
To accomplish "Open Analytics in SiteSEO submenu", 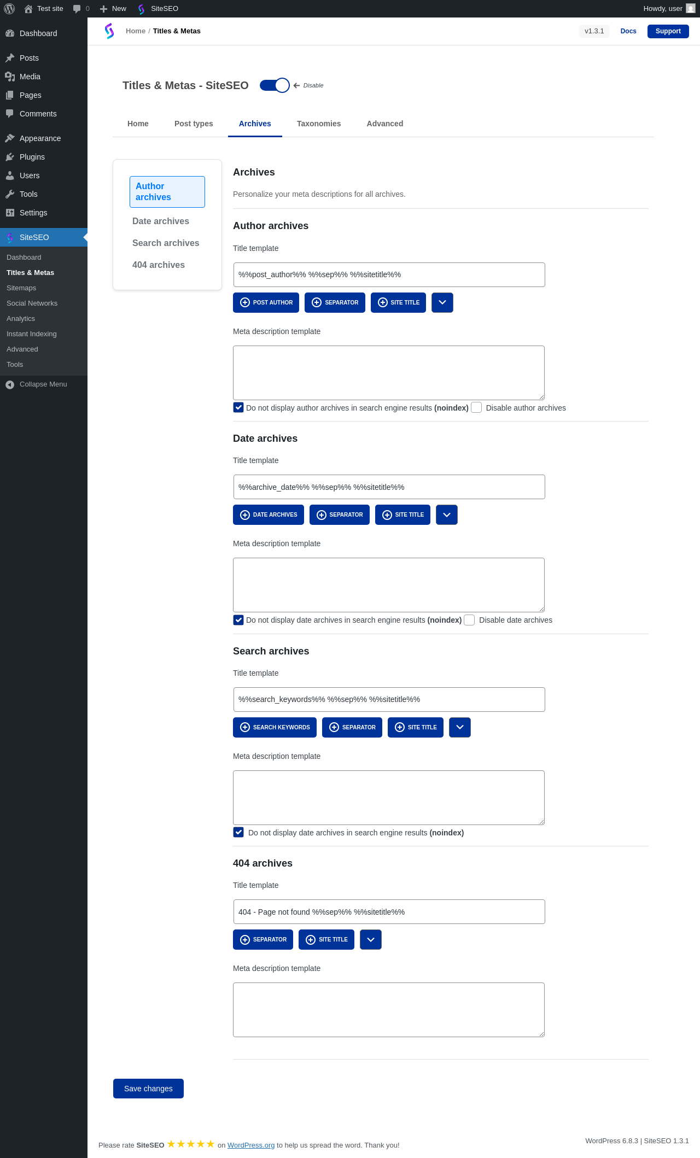I will click(21, 319).
